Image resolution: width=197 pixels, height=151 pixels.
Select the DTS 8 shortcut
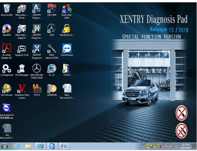pos(37,90)
